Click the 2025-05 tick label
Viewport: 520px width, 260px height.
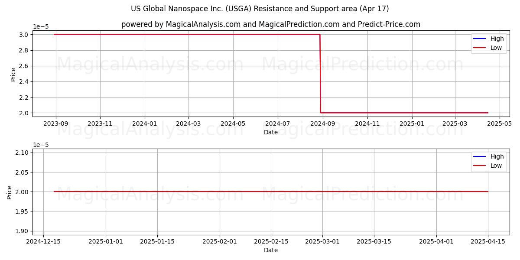[x=500, y=123]
